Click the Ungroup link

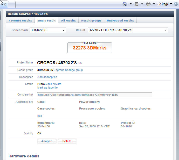click(59, 70)
